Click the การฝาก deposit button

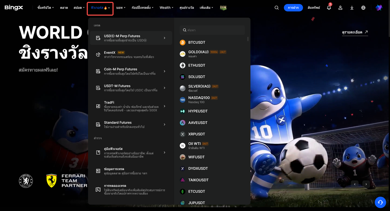pyautogui.click(x=293, y=8)
